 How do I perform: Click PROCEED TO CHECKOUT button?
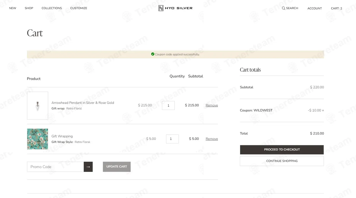pyautogui.click(x=282, y=150)
